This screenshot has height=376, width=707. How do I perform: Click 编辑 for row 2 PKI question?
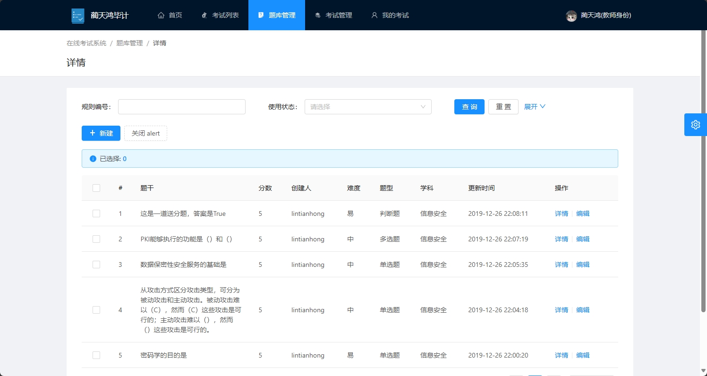tap(583, 239)
